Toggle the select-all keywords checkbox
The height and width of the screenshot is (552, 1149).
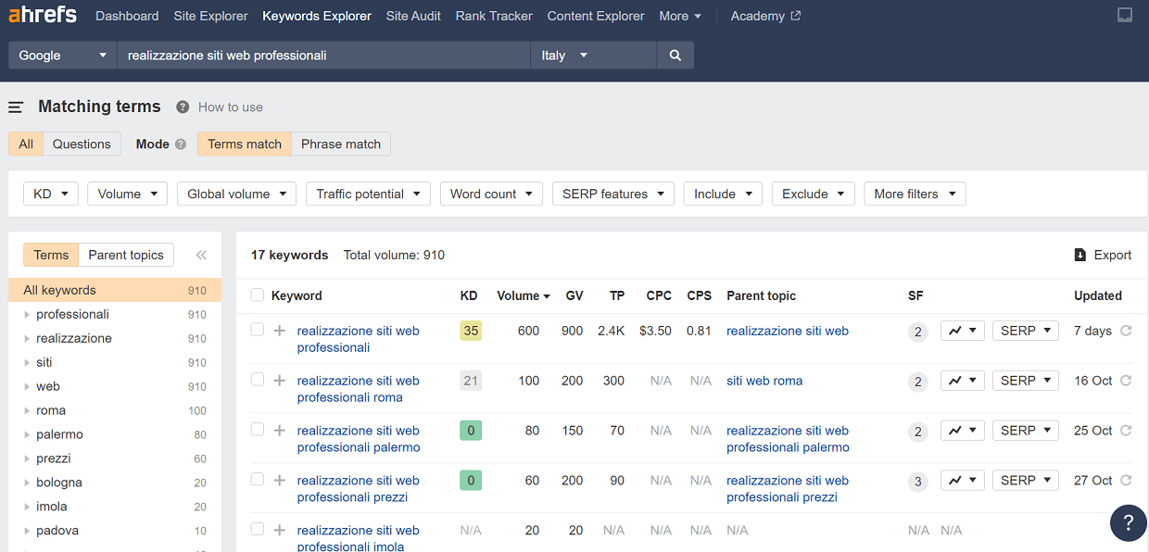[258, 295]
